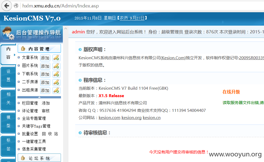Viewport: 264px width, 162px height.
Task: Open 信息采集管理
Action: tap(34, 149)
